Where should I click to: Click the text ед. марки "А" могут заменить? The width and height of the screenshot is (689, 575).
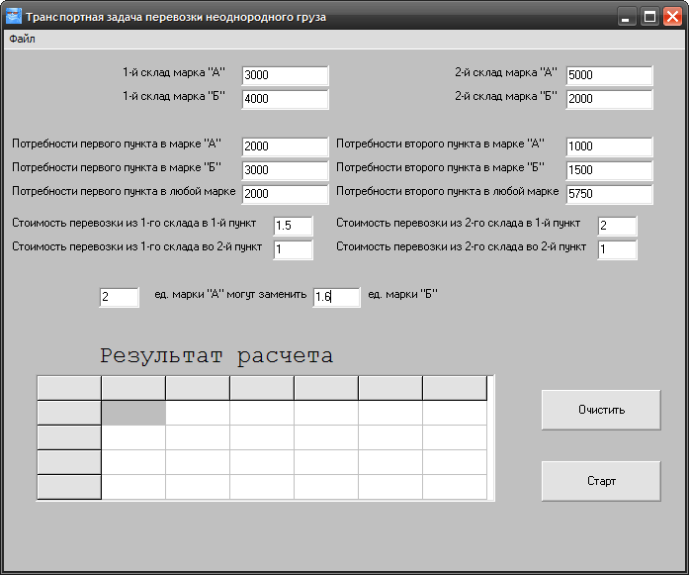[x=230, y=294]
